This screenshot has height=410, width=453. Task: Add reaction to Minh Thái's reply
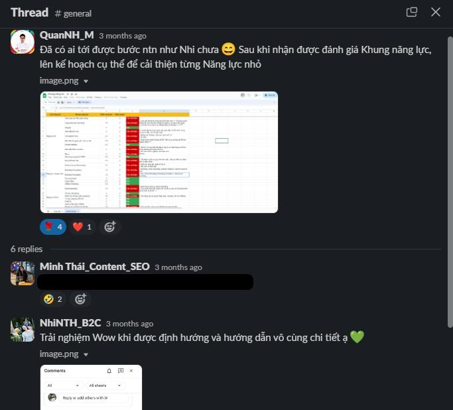pos(80,299)
